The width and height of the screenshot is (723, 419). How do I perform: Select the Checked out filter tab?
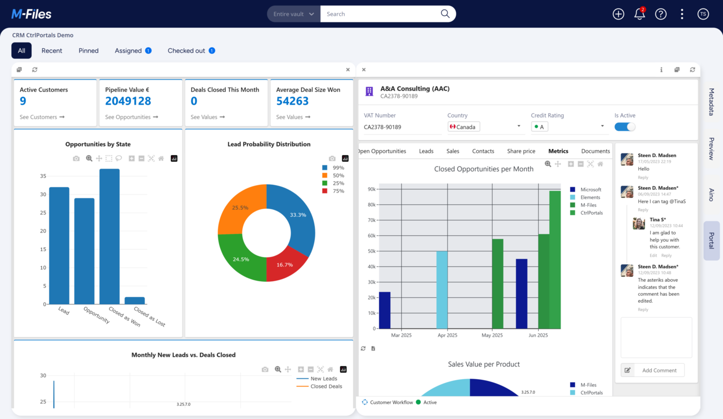pos(187,50)
